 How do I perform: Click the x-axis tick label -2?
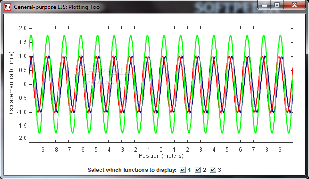tap(134, 150)
